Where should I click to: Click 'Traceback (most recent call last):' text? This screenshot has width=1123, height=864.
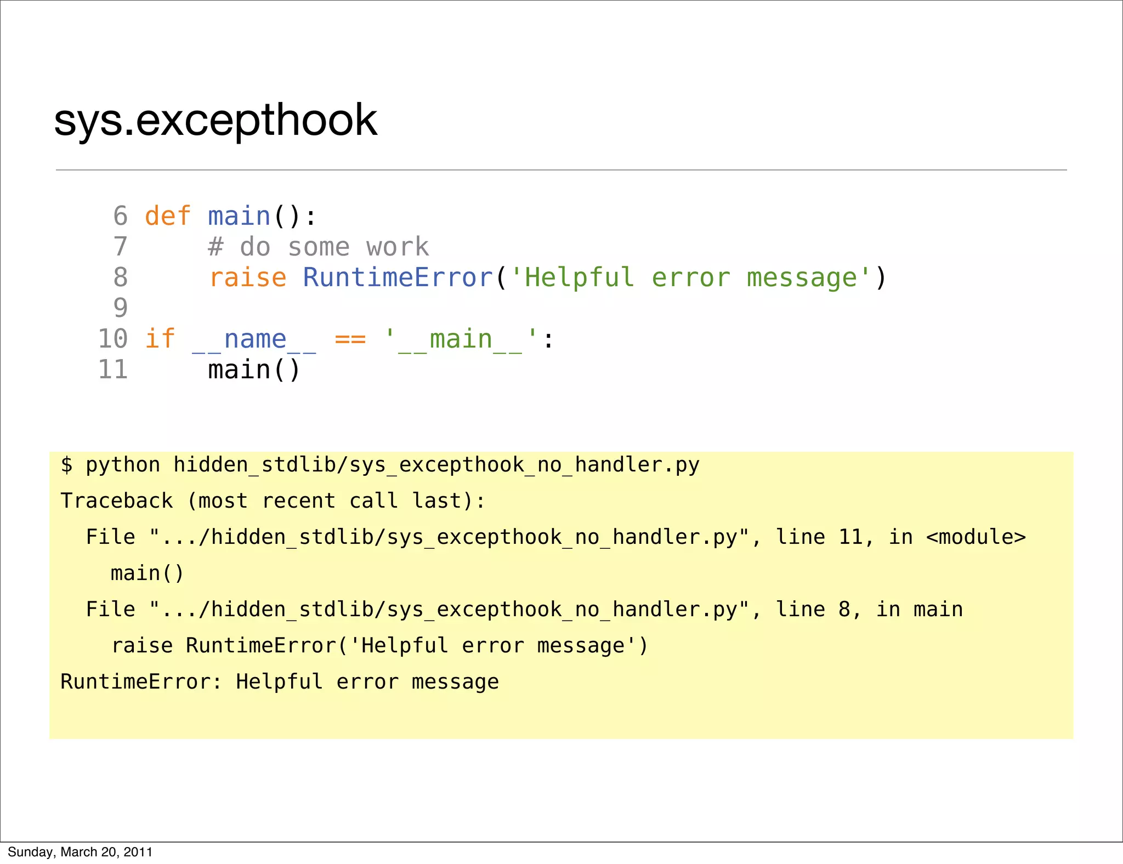[x=273, y=501]
